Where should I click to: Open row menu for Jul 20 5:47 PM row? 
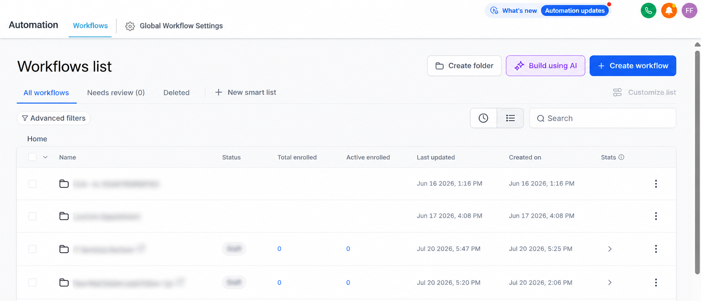(x=656, y=249)
